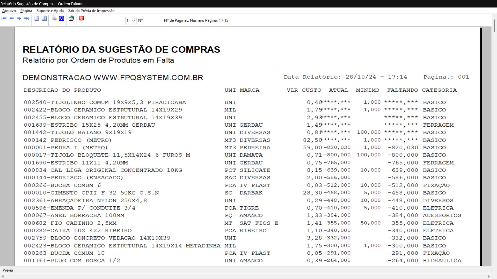Viewport: 497px width, 279px height.
Task: Switch to single page view
Action: (x=36, y=18)
